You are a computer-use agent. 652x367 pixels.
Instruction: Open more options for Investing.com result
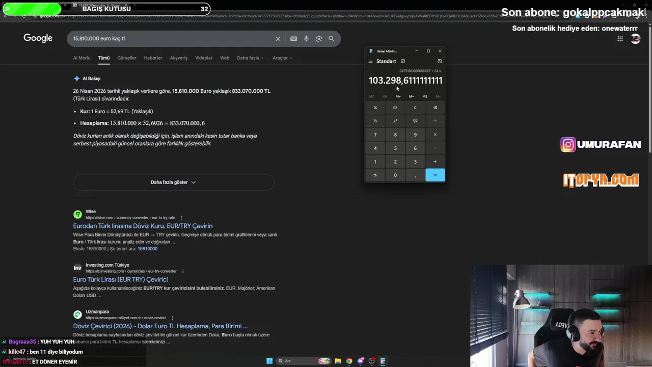click(x=183, y=271)
